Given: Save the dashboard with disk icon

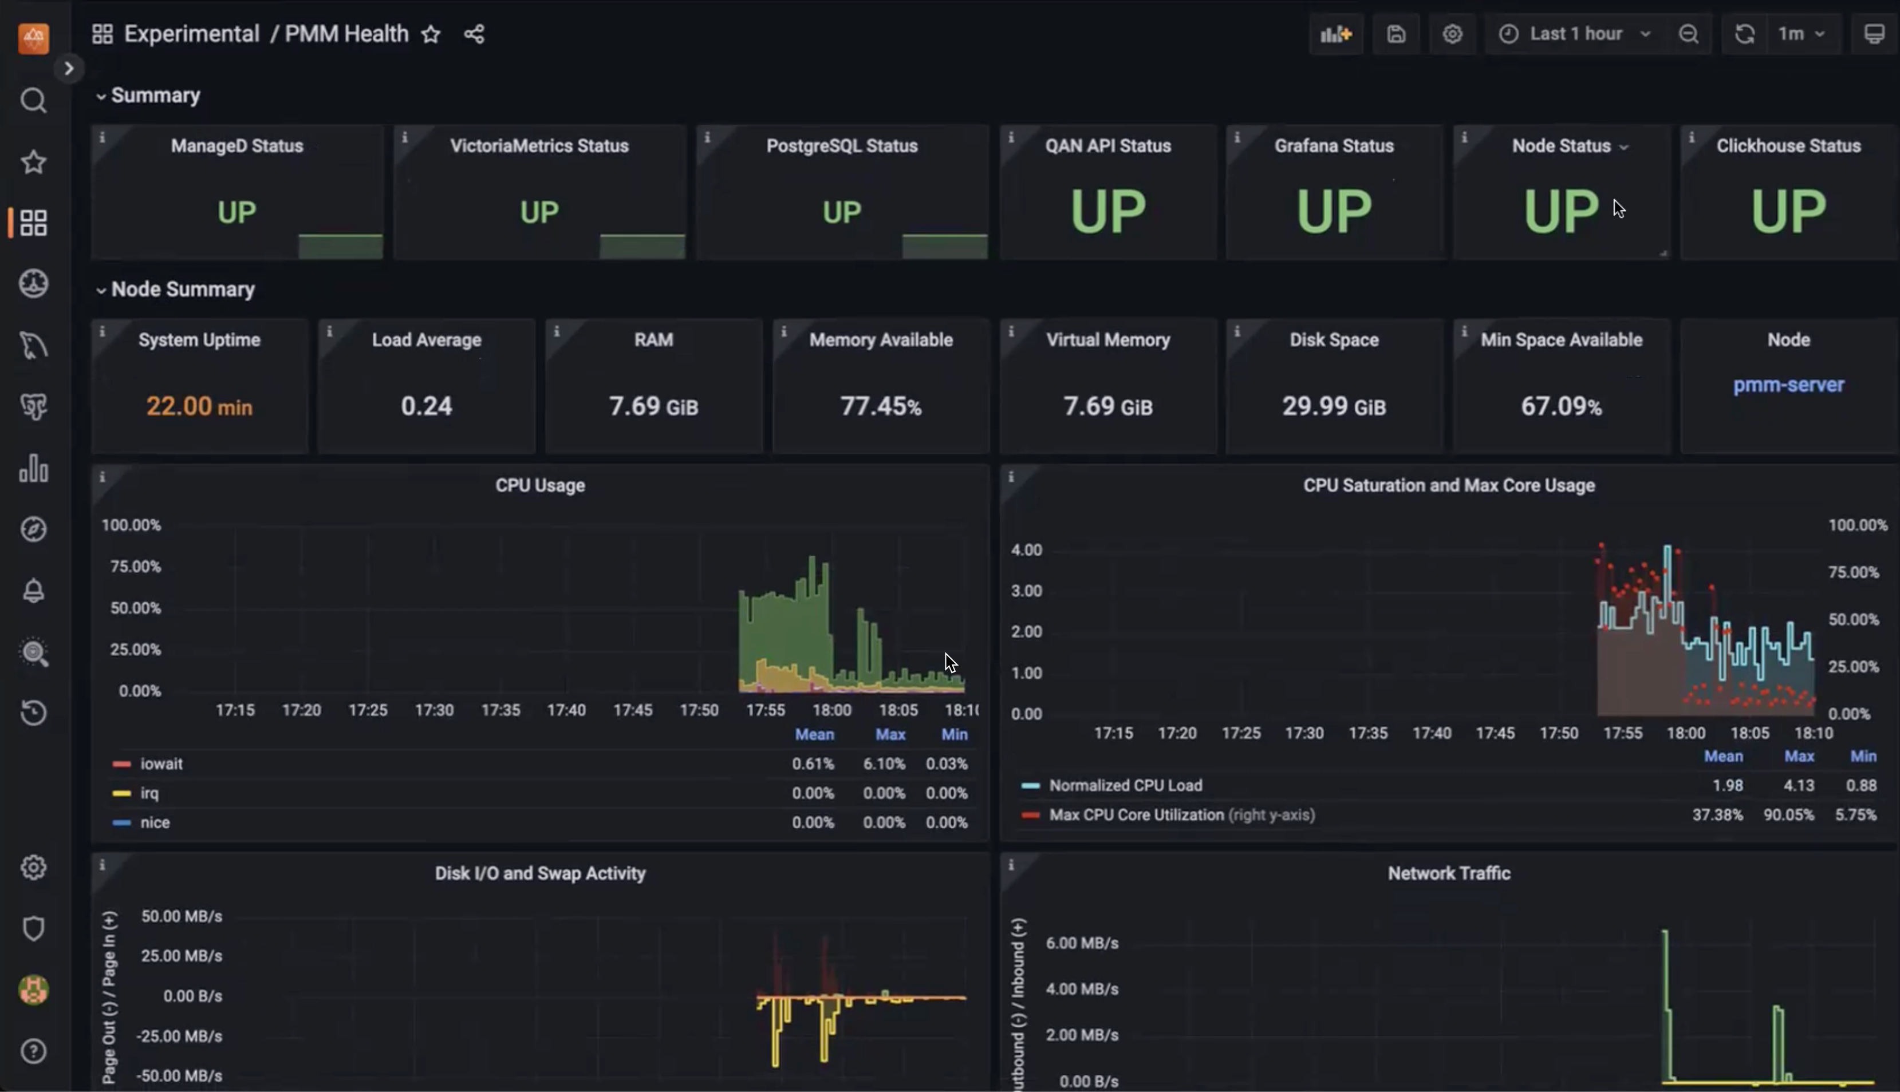Looking at the screenshot, I should [1396, 34].
